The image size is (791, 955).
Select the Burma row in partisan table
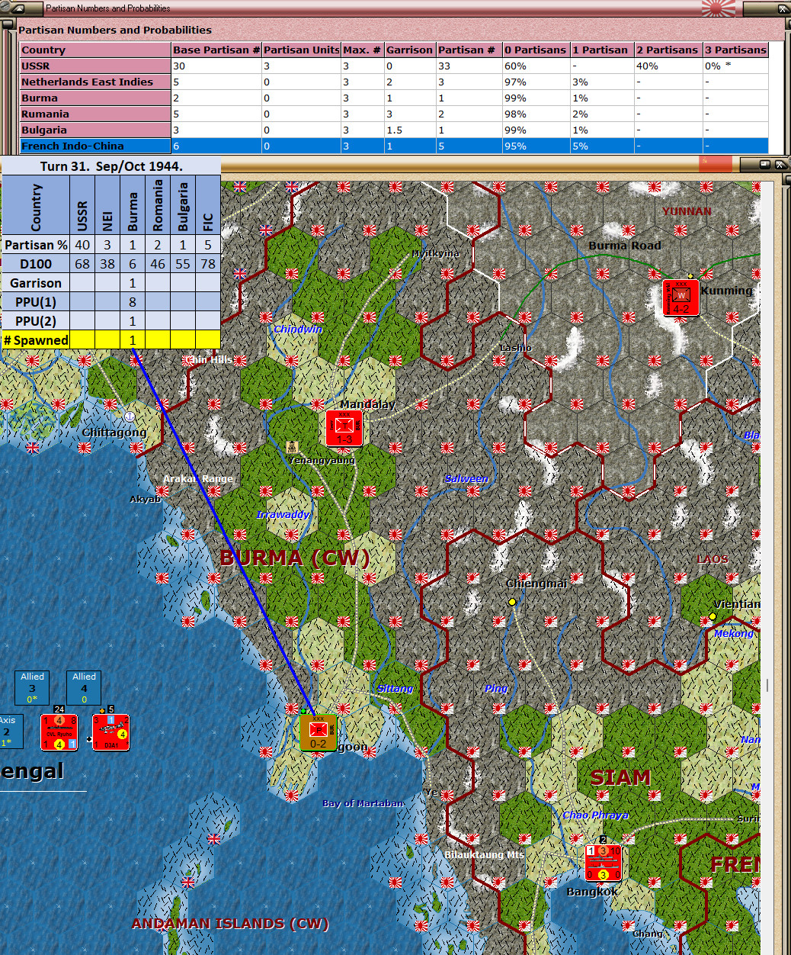coord(394,98)
